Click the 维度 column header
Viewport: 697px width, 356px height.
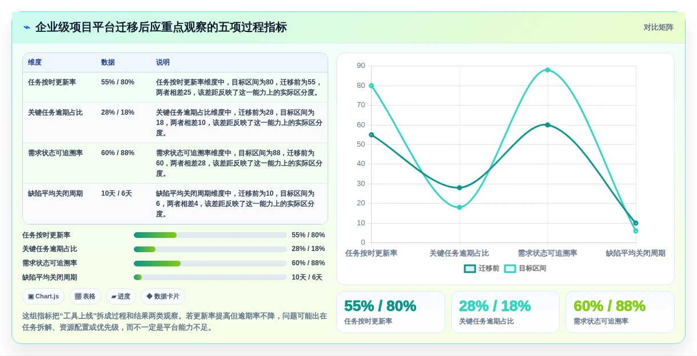(x=35, y=63)
